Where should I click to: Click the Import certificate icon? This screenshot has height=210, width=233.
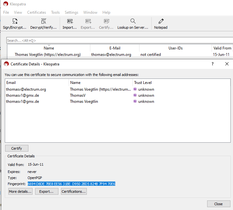click(70, 21)
